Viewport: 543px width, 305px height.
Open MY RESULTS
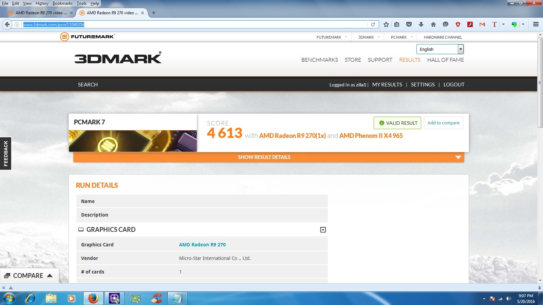pyautogui.click(x=387, y=85)
